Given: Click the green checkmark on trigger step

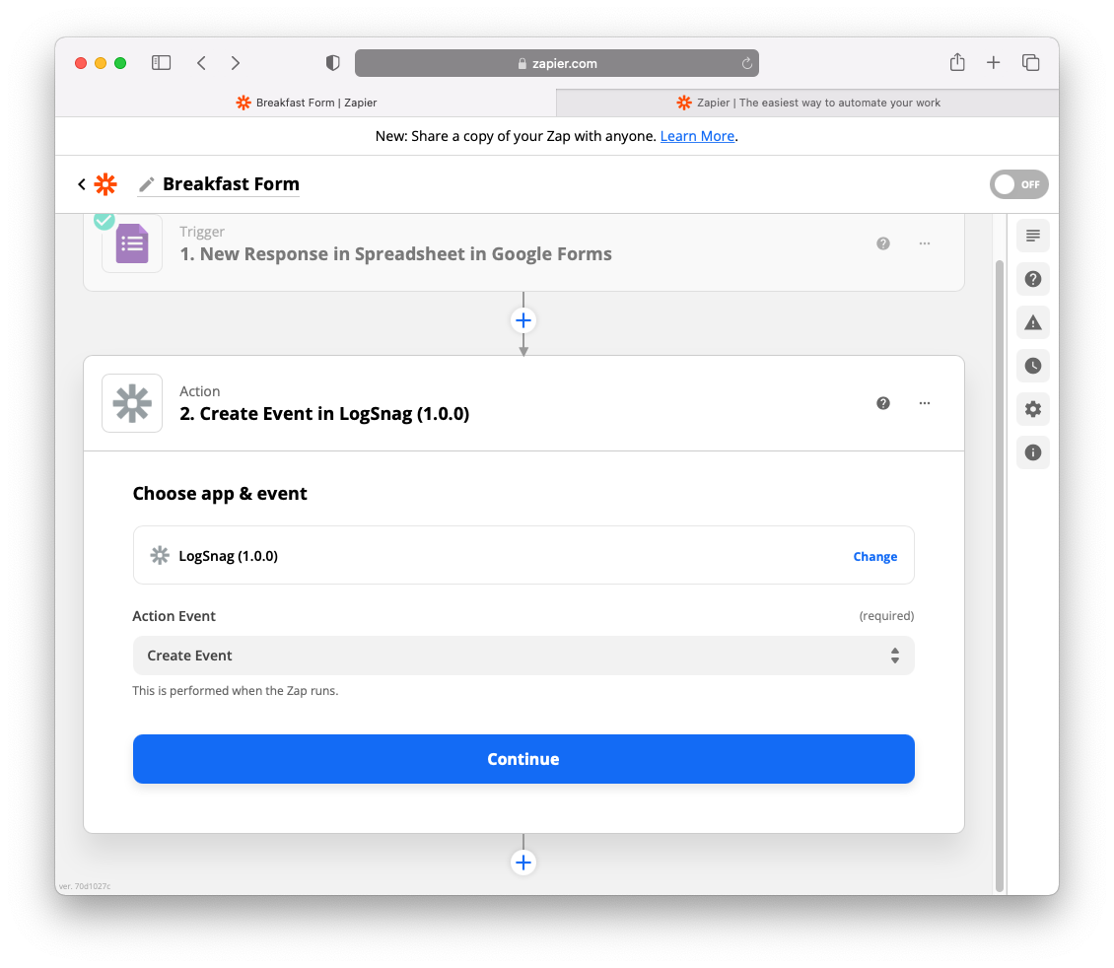Looking at the screenshot, I should (x=104, y=220).
